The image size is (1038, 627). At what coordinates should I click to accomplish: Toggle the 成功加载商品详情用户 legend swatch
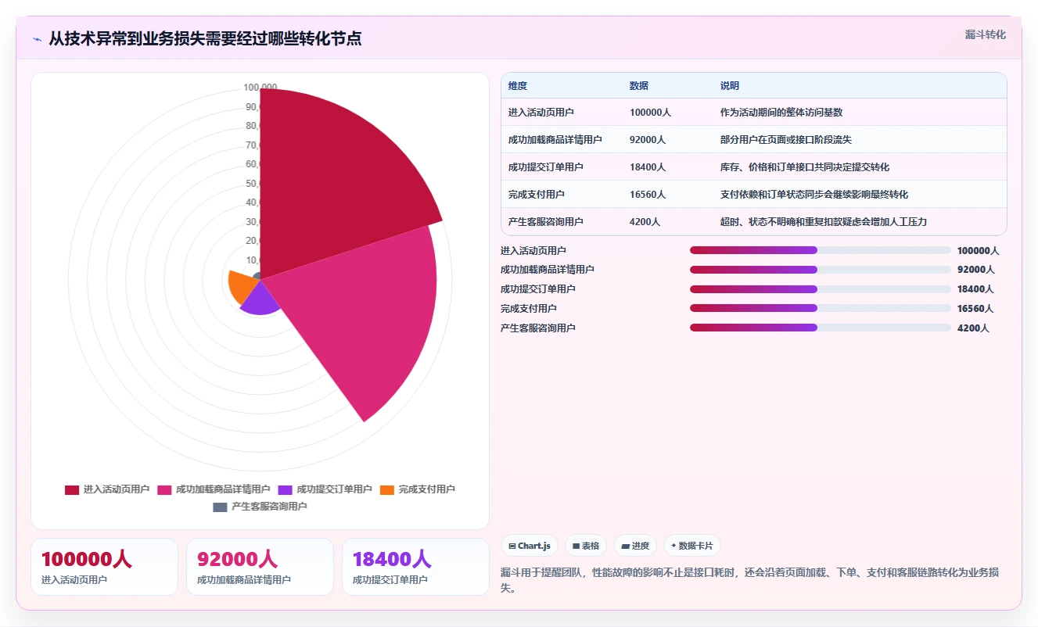pos(164,489)
